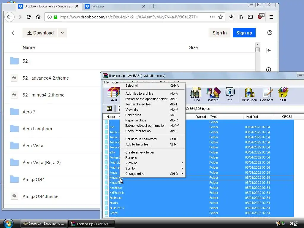Expand the Download options dropdown
Image resolution: width=304 pixels, height=228 pixels.
(62, 33)
